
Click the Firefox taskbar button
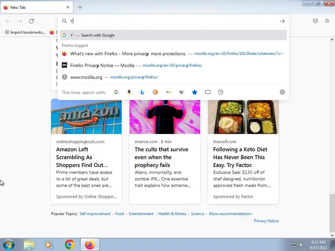(x=90, y=244)
